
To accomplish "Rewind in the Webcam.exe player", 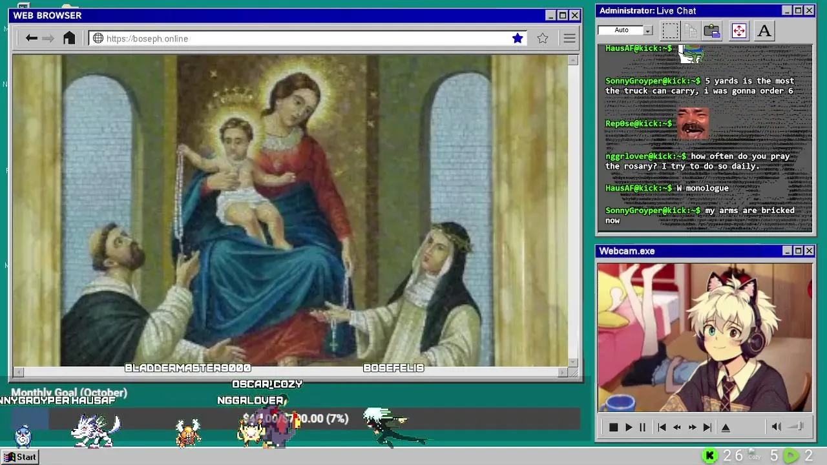I will tap(676, 427).
